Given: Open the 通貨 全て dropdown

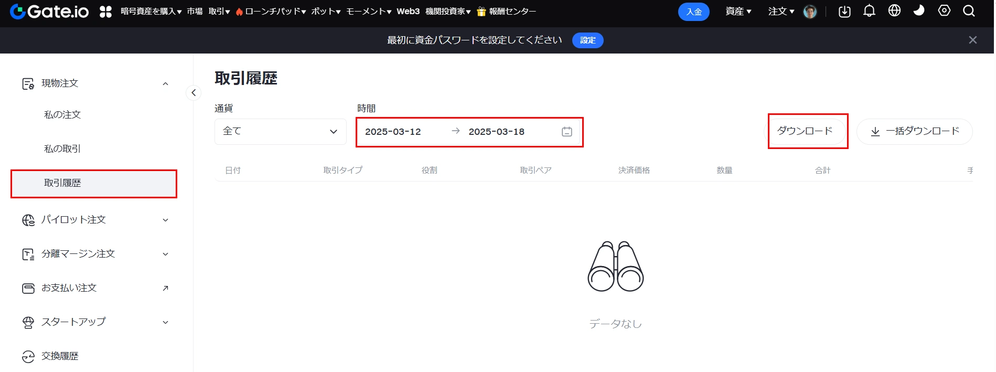Looking at the screenshot, I should 281,132.
